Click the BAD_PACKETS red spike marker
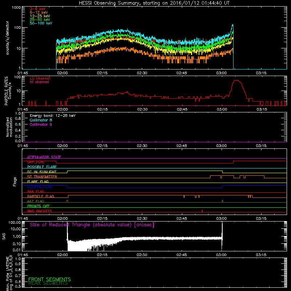This screenshot has height=291, width=291. 202,211
